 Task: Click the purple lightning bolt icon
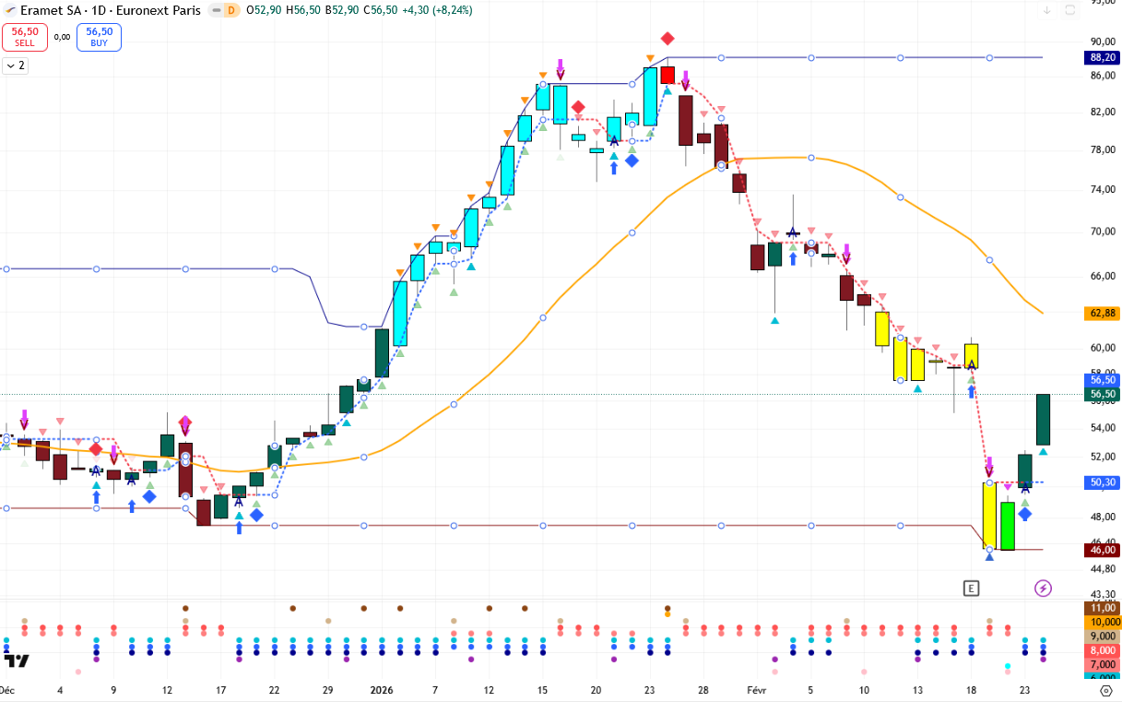[x=1043, y=588]
